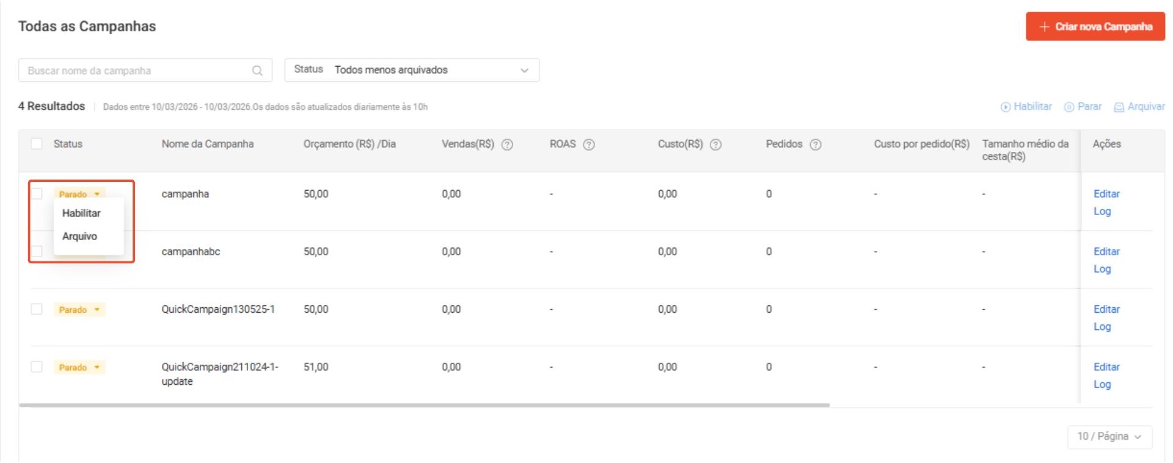Expand Parado status dropdown for QuickCampaign130525-1
The height and width of the screenshot is (463, 1173).
coord(79,310)
